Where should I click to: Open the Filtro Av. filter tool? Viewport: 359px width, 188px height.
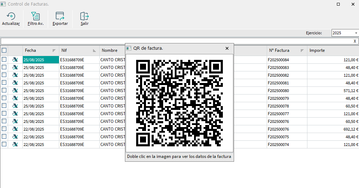35,16
